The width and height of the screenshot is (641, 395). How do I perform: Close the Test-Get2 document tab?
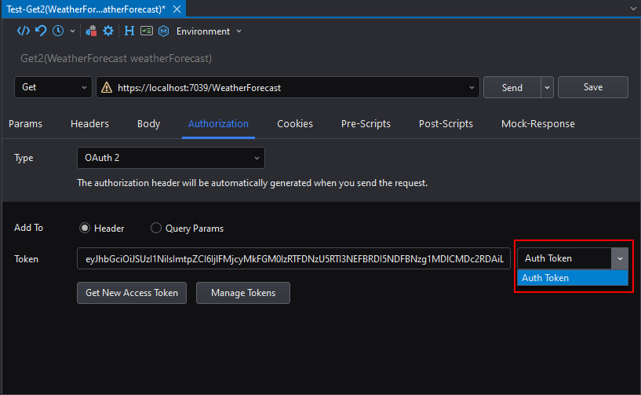click(x=177, y=9)
